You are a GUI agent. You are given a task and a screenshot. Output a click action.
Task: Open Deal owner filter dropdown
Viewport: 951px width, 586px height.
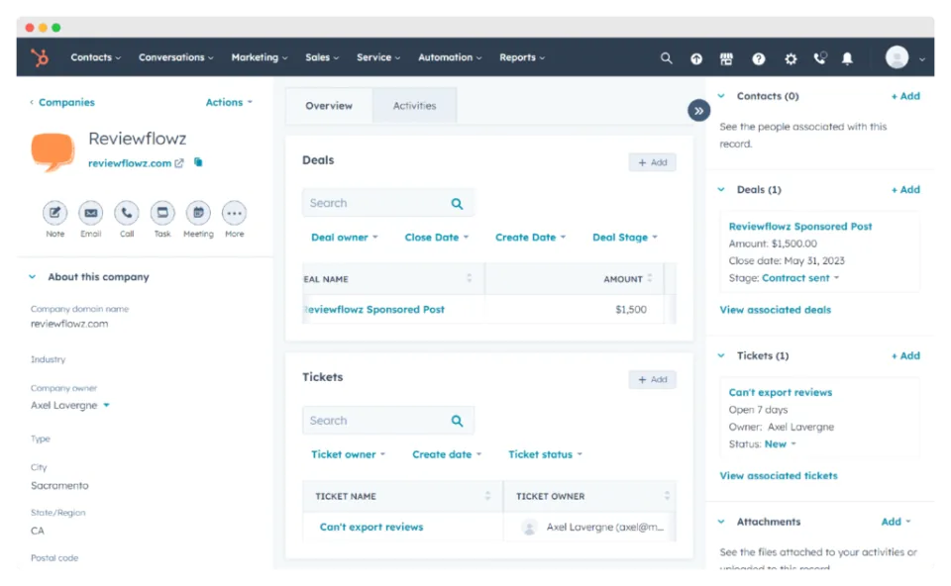(x=345, y=238)
